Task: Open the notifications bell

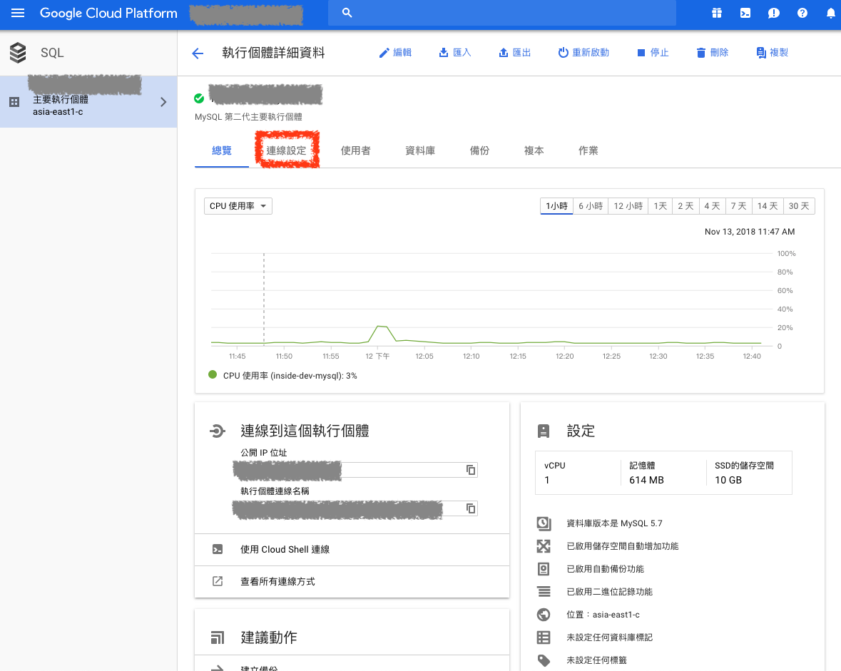Action: [830, 13]
